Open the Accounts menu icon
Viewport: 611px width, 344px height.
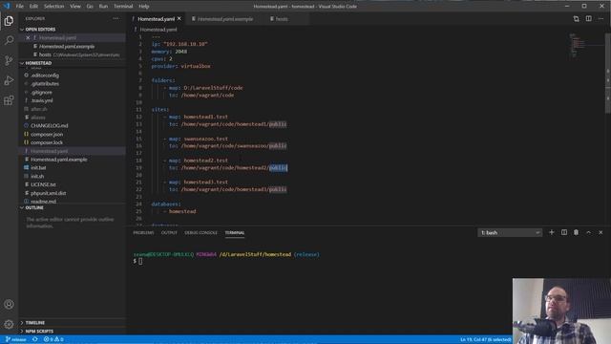[9, 304]
